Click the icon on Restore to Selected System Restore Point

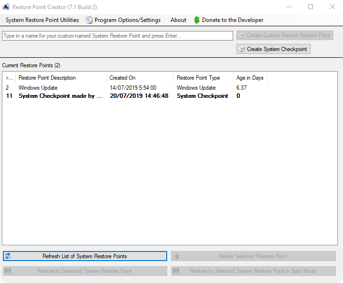coord(8,271)
